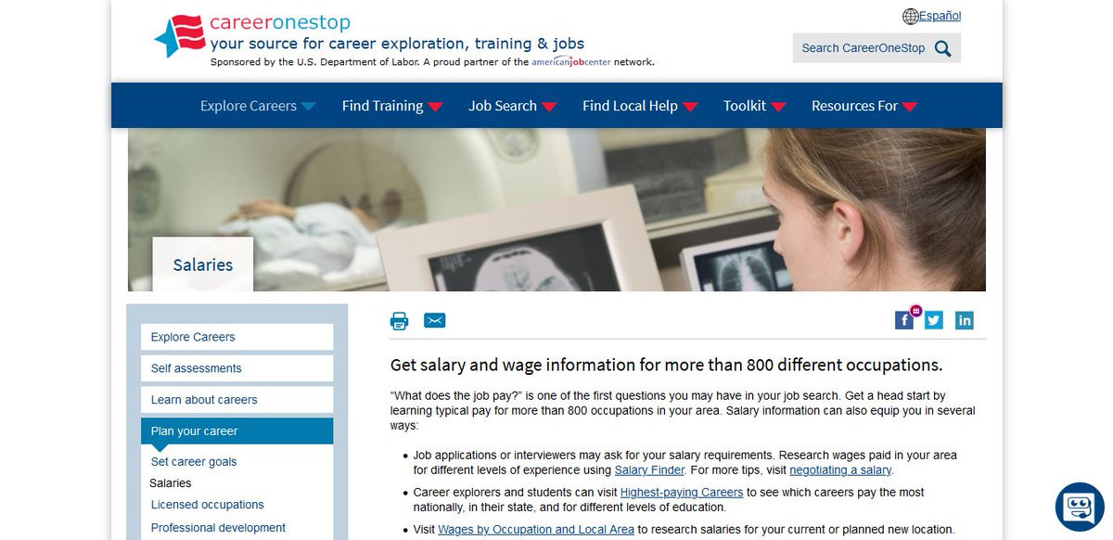Expand the Find Local Help dropdown arrow

(690, 107)
